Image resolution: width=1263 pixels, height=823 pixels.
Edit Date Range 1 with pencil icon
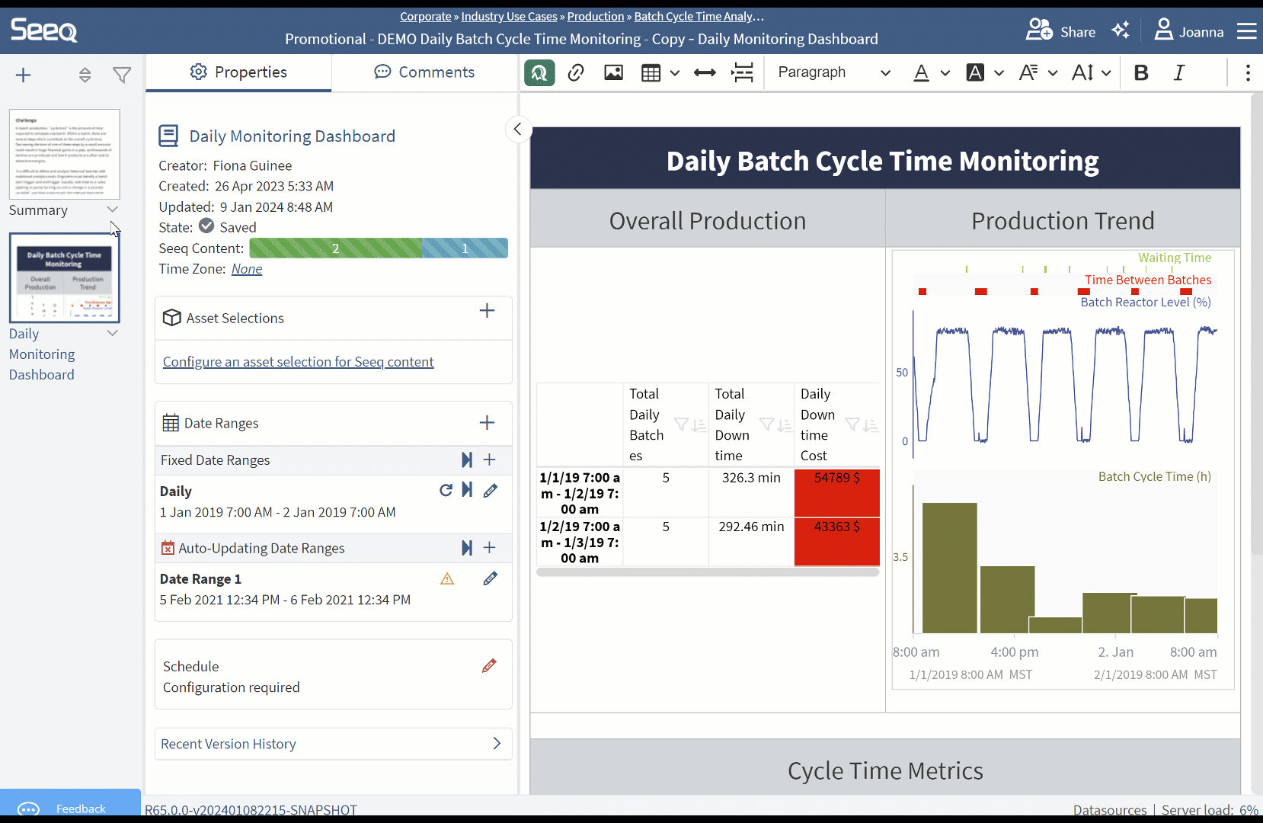pos(491,578)
